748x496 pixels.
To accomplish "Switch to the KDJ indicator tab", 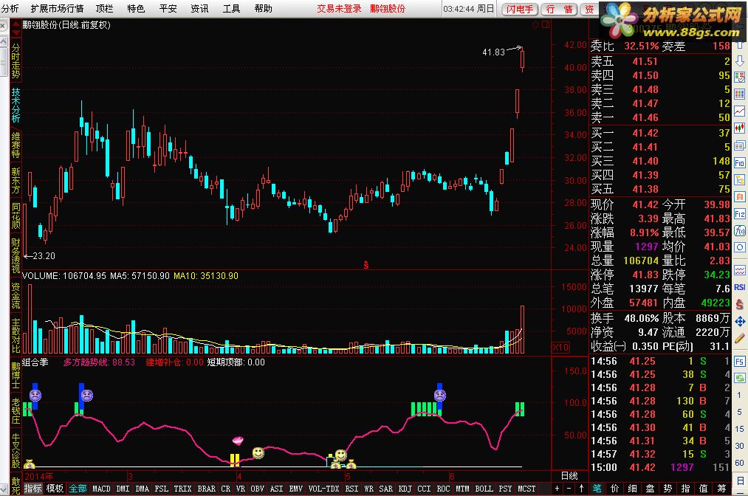I will pos(405,489).
